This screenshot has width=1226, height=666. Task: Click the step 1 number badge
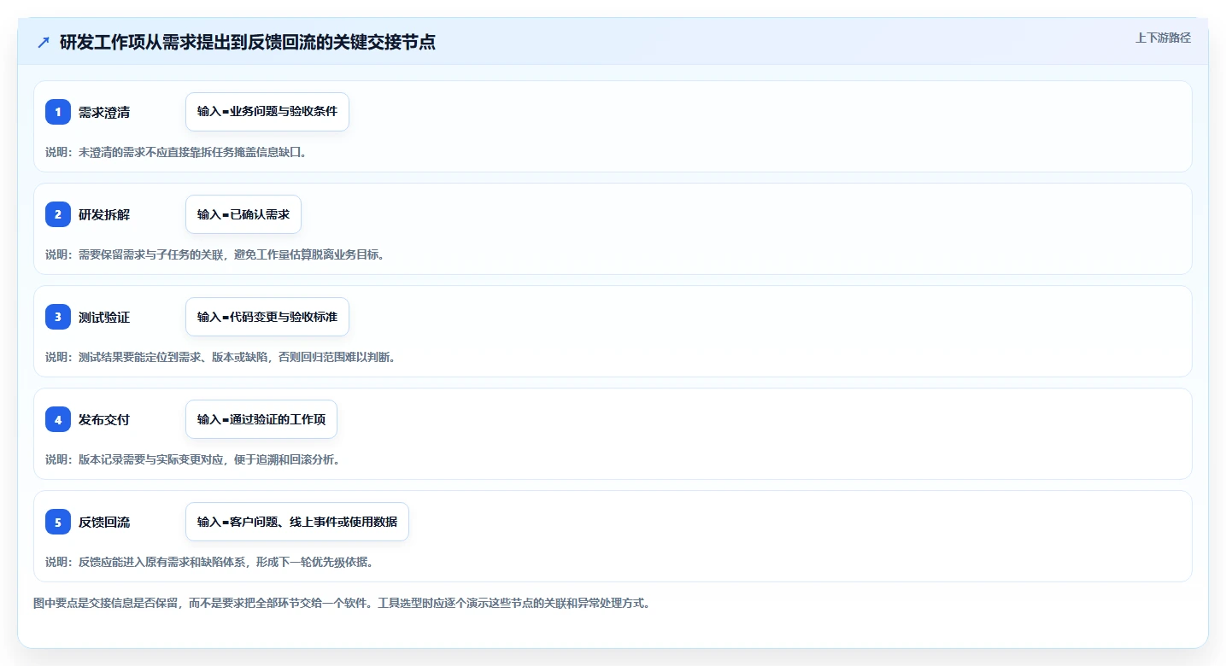click(x=58, y=112)
